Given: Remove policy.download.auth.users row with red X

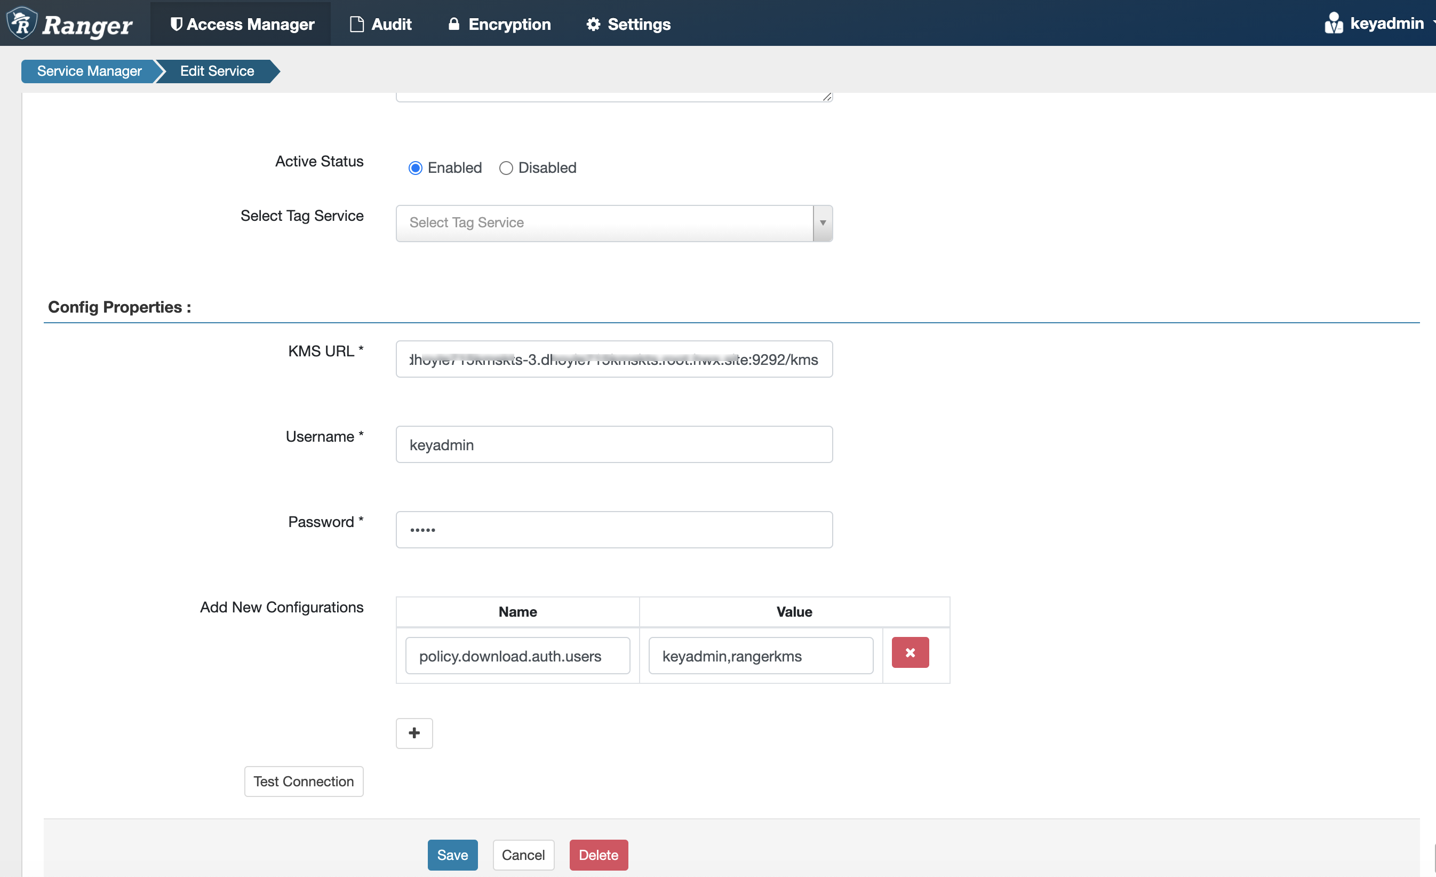Looking at the screenshot, I should [x=910, y=652].
